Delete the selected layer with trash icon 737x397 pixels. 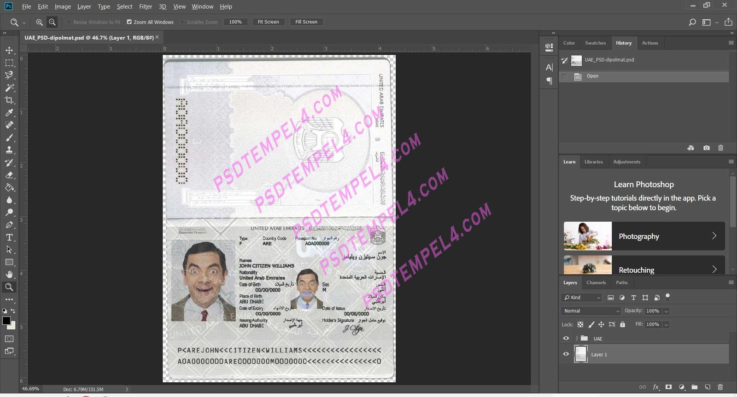tap(720, 387)
